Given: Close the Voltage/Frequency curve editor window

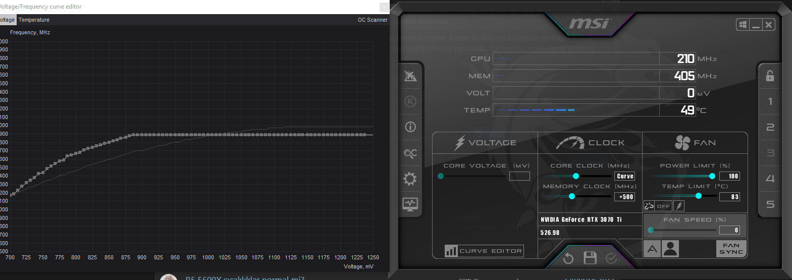Looking at the screenshot, I should click(x=384, y=7).
